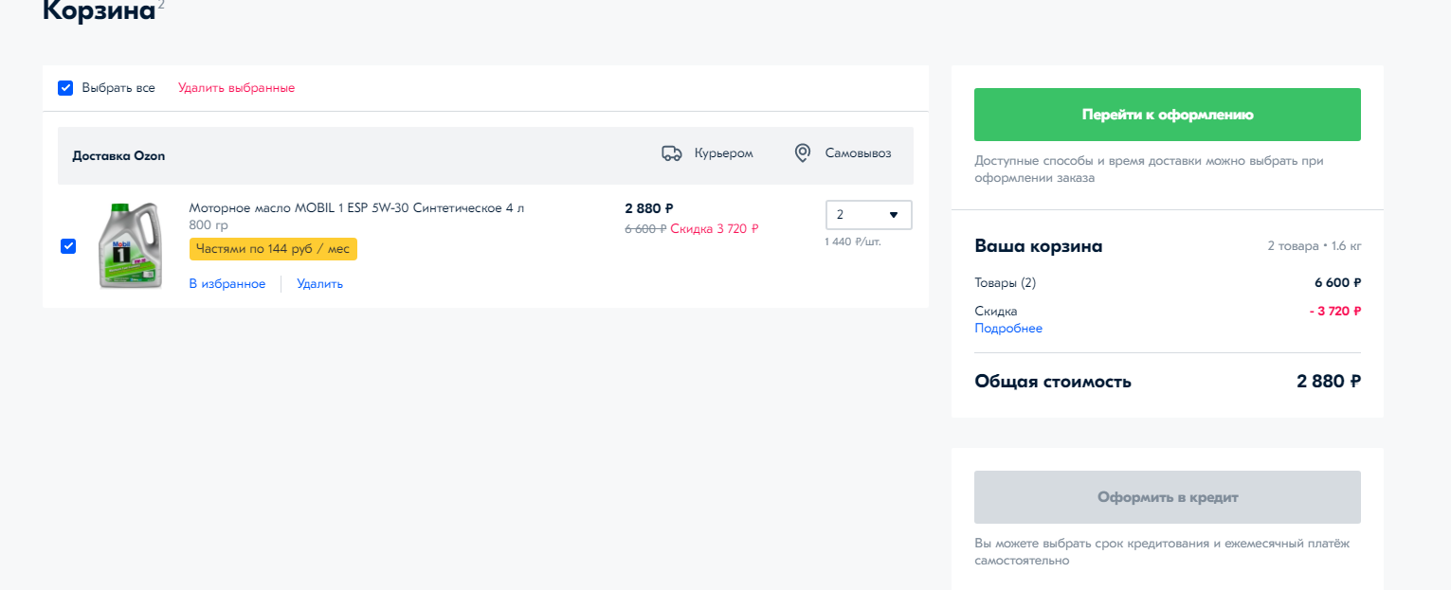Image resolution: width=1451 pixels, height=590 pixels.
Task: Click the Курьером delivery label
Action: pos(723,153)
